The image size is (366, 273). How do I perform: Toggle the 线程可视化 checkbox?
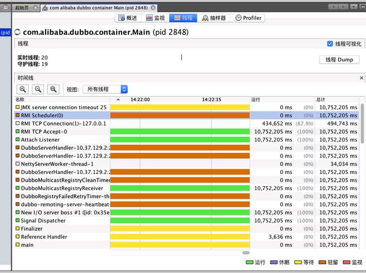point(330,44)
